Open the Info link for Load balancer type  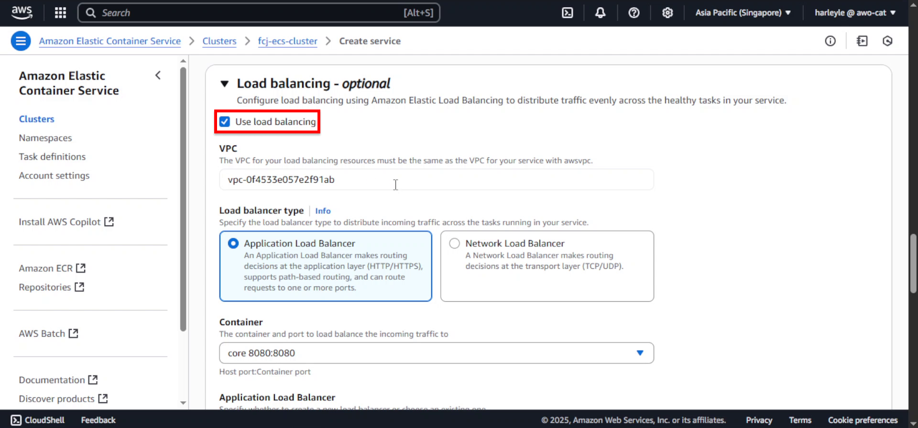pyautogui.click(x=323, y=211)
